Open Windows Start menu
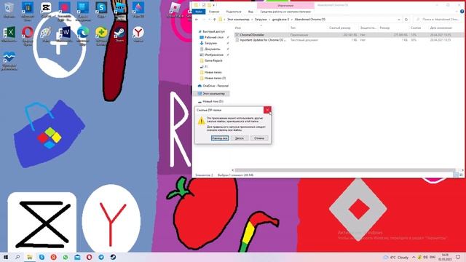This screenshot has width=466, height=262. pyautogui.click(x=6, y=257)
